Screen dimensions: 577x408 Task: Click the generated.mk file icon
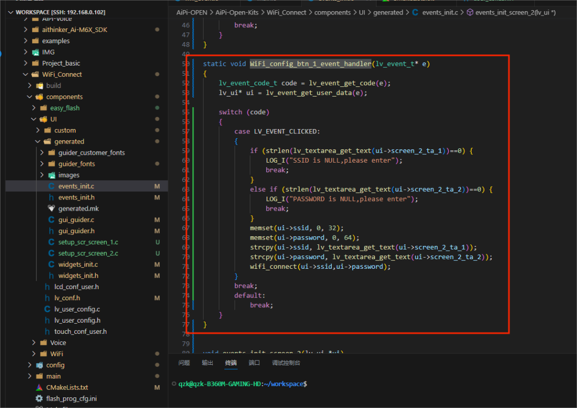(x=51, y=209)
